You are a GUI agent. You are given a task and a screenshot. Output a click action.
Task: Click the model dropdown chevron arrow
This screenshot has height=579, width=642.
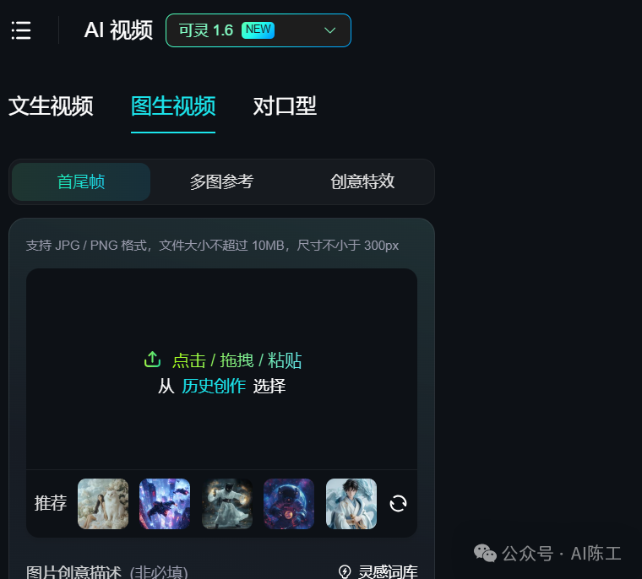click(330, 30)
